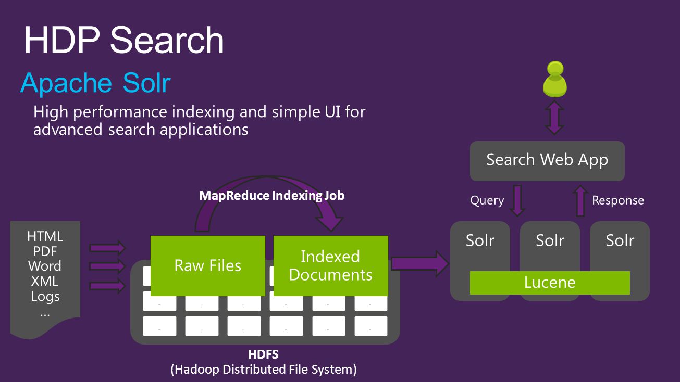Click the PDF entry in file list
Image resolution: width=680 pixels, height=382 pixels.
pyautogui.click(x=45, y=251)
